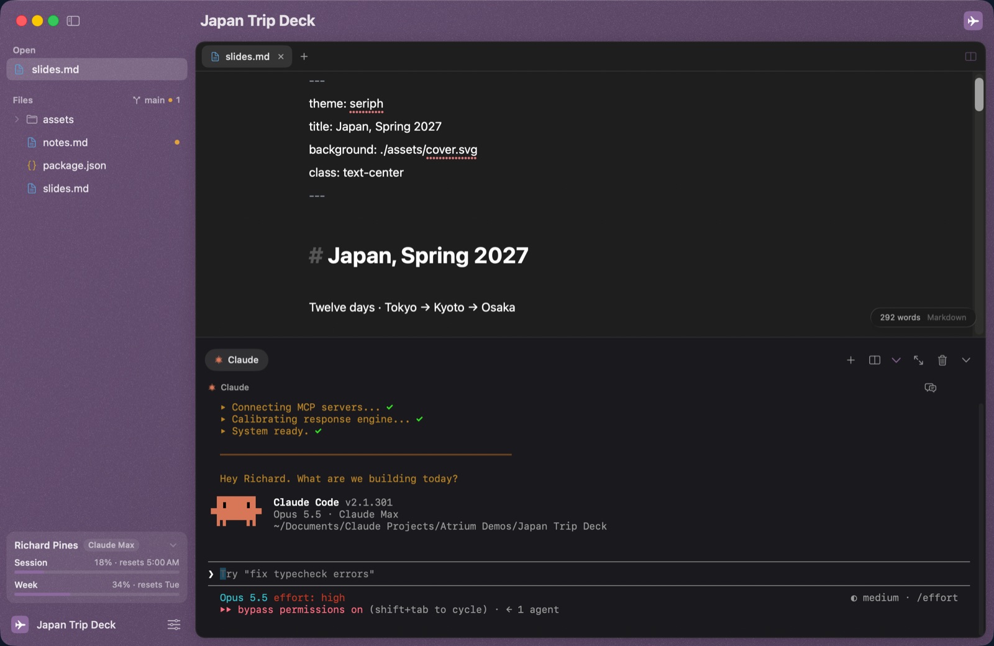The width and height of the screenshot is (994, 646).
Task: Maximize the terminal panel
Action: click(x=918, y=360)
